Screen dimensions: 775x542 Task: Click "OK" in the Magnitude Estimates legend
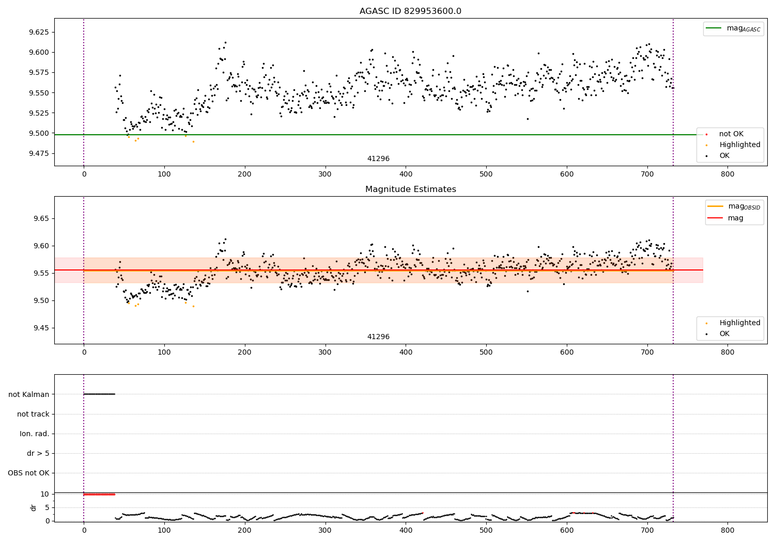724,334
